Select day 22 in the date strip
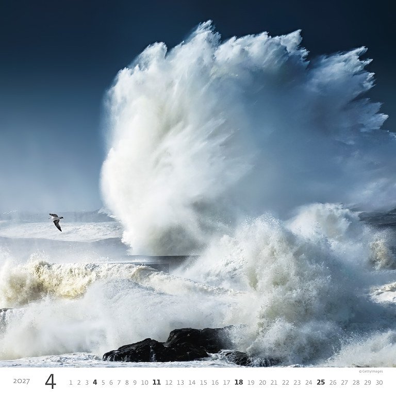 286,383
